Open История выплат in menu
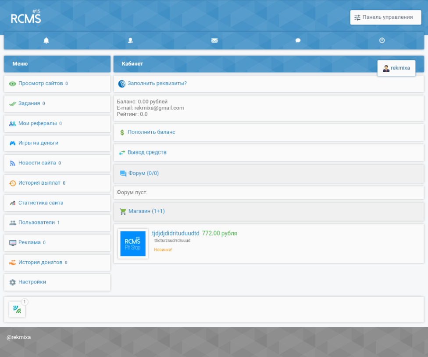 (x=39, y=183)
